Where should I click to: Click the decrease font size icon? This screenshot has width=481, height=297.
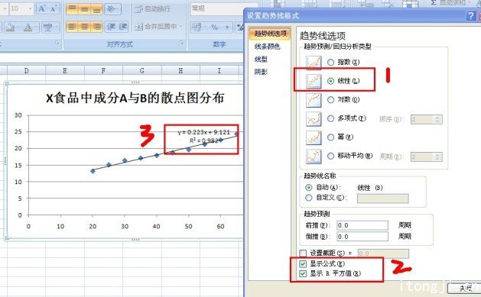54,9
